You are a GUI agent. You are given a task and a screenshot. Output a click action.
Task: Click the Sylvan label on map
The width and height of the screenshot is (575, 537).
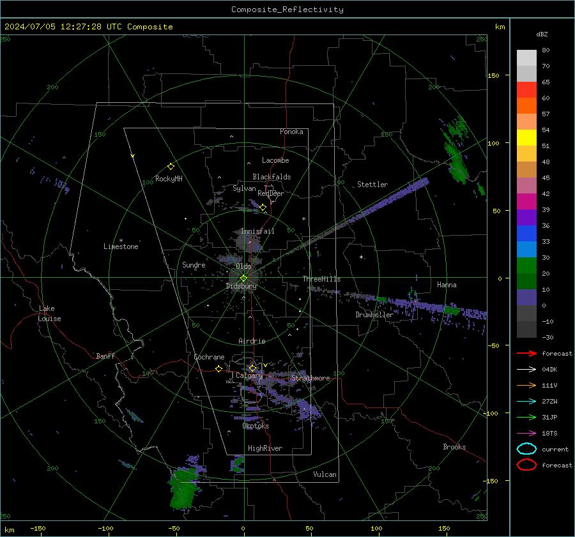244,188
